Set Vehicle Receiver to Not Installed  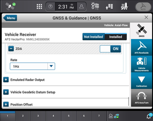(x=94, y=37)
